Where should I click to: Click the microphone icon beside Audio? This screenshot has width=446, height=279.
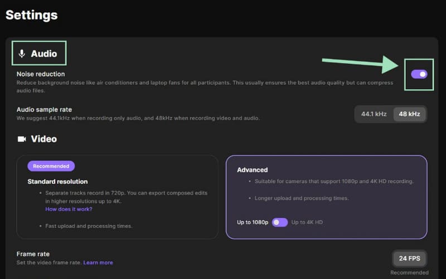pos(22,54)
